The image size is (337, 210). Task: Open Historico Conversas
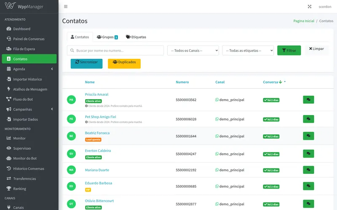[x=29, y=168]
